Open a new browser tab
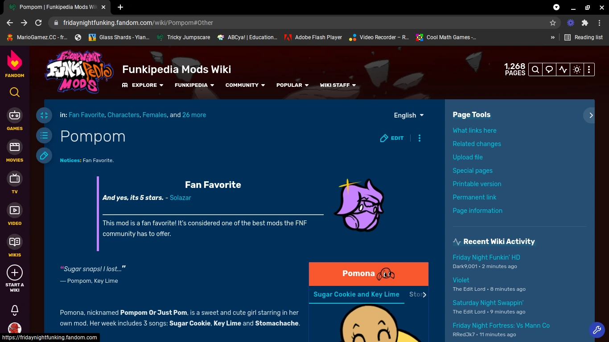The image size is (609, 342). click(120, 7)
